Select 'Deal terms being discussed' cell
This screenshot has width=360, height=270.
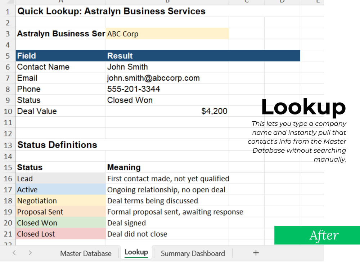[167, 201]
